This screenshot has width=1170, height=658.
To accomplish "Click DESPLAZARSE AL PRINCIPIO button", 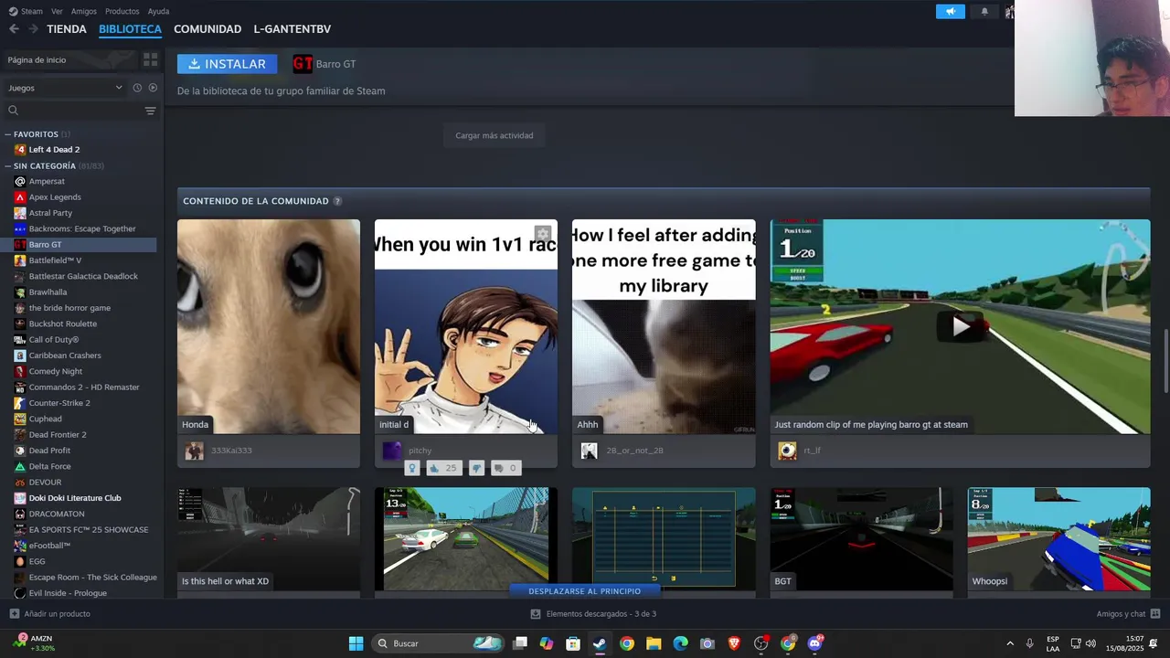I will [x=585, y=591].
